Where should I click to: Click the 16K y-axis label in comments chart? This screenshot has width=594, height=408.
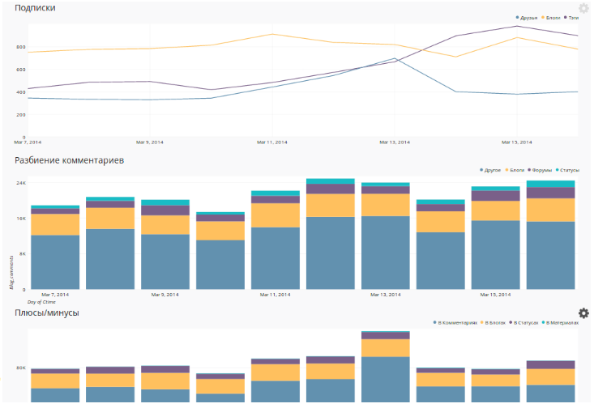21,219
